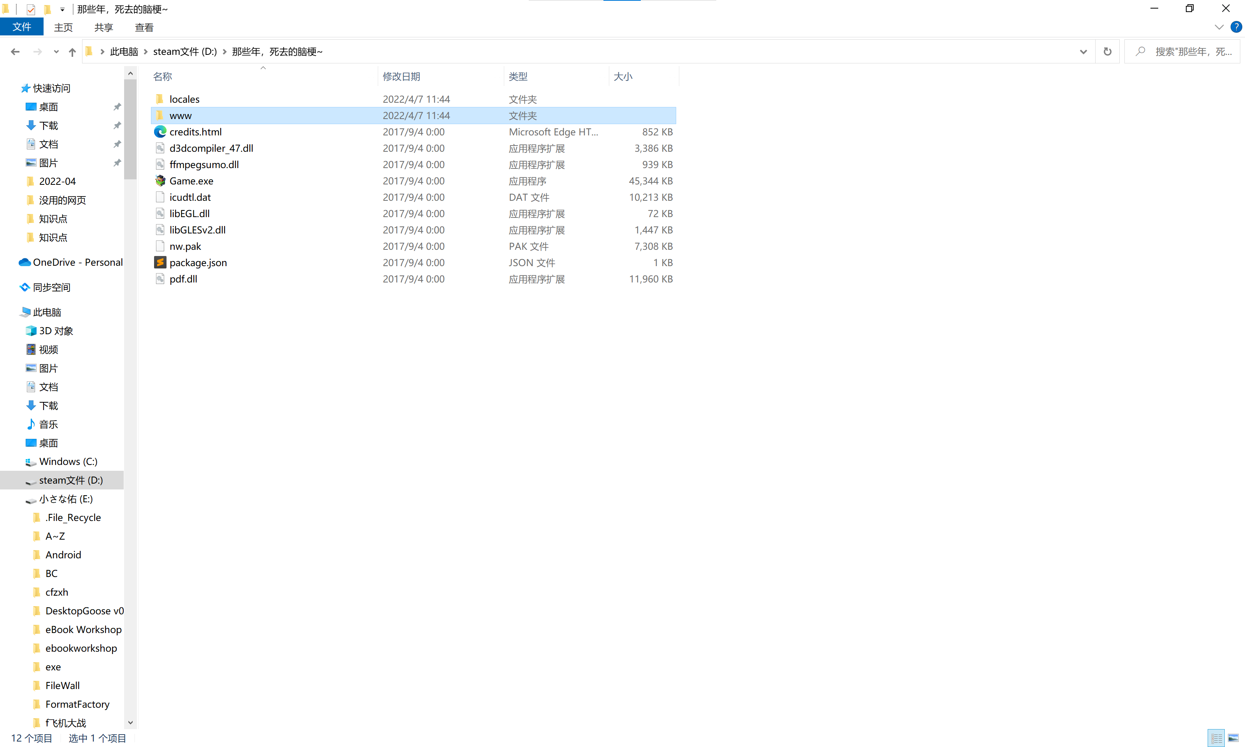Image resolution: width=1245 pixels, height=747 pixels.
Task: Click chevron after 此电脑 in address bar
Action: point(146,51)
